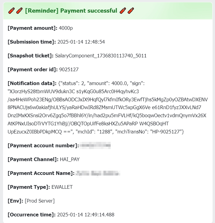Click the blurred payment account name
This screenshot has height=223, width=215.
tap(98, 173)
